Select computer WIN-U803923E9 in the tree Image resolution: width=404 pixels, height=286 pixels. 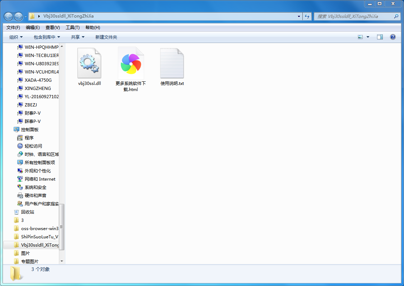click(38, 63)
